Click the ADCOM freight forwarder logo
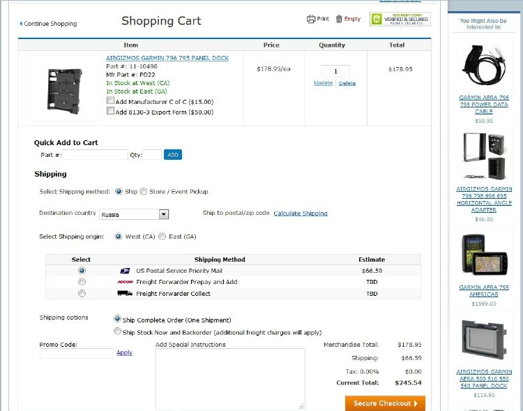Screen dimensions: 523x411 click(x=125, y=282)
